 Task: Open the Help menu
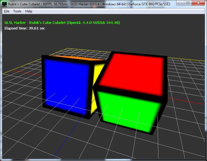(x=29, y=11)
